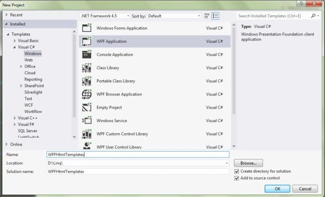Expand the Online section
This screenshot has height=197, width=325.
pyautogui.click(x=6, y=144)
